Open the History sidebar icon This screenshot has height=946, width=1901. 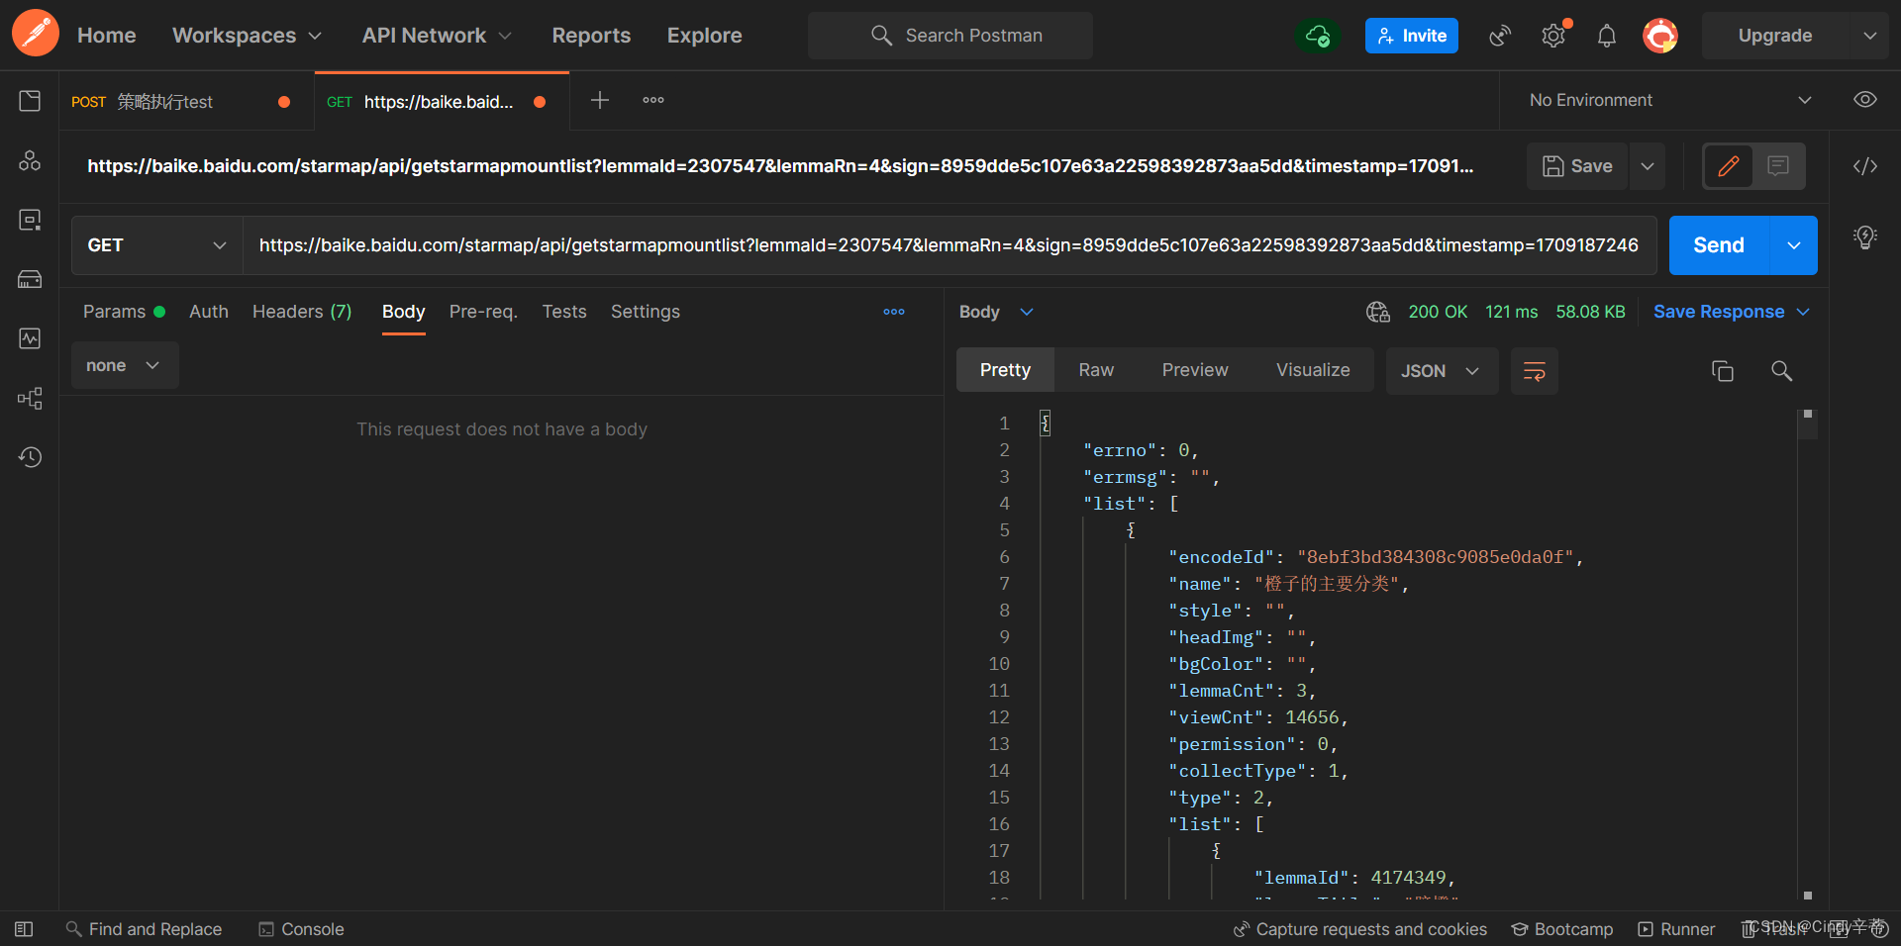(30, 457)
